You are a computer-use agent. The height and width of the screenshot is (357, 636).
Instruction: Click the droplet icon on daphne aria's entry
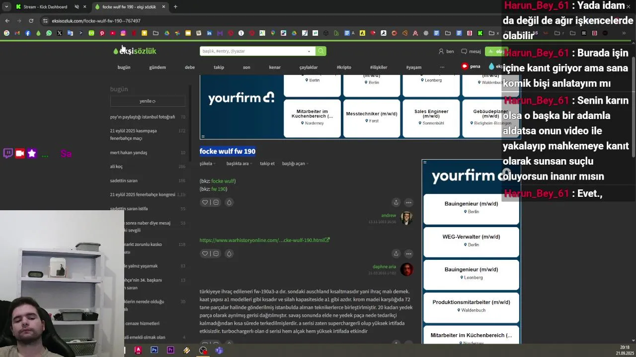point(229,253)
